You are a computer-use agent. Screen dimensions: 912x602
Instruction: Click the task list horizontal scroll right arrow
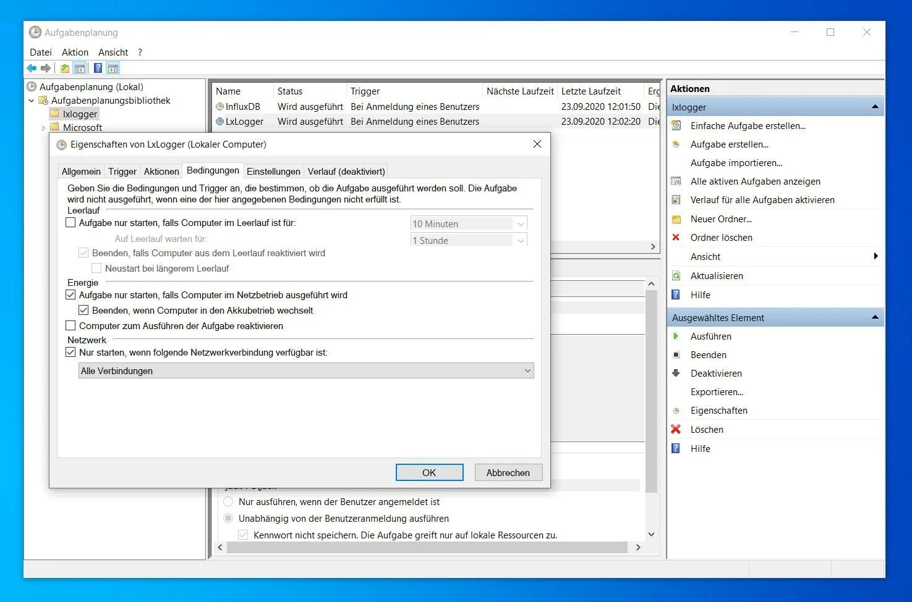[x=653, y=247]
